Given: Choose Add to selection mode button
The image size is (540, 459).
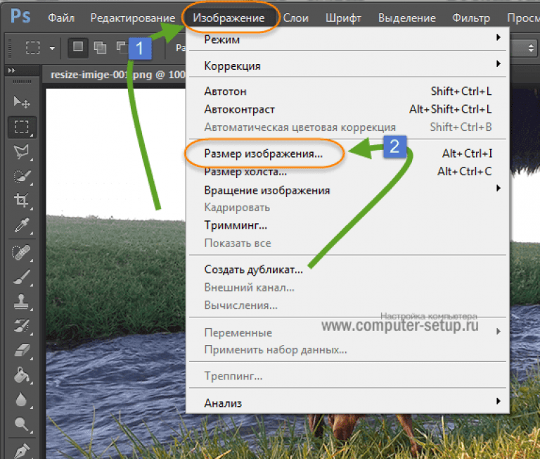Looking at the screenshot, I should (101, 47).
